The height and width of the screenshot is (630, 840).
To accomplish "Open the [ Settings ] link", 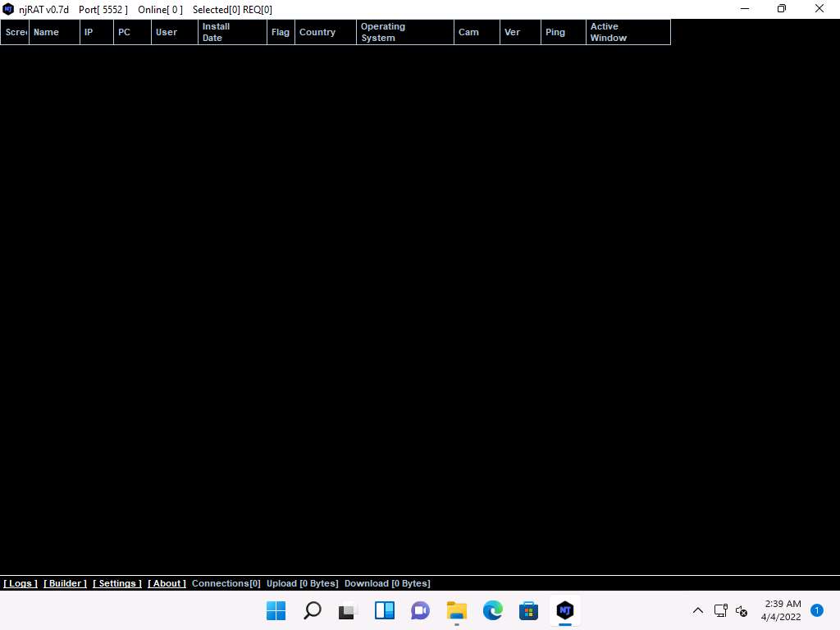I will [x=117, y=583].
